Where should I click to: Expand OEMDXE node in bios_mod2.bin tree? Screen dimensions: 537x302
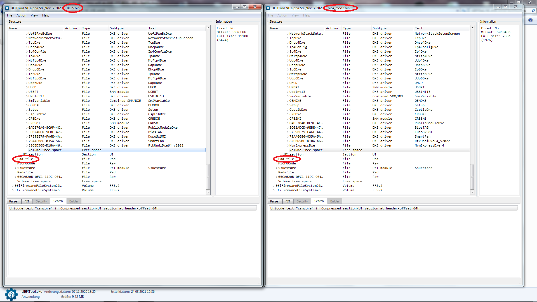point(288,101)
